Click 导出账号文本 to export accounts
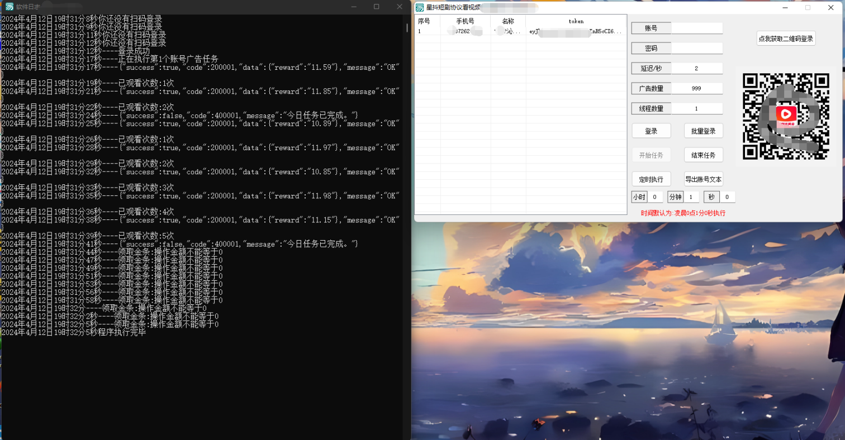 click(x=703, y=179)
